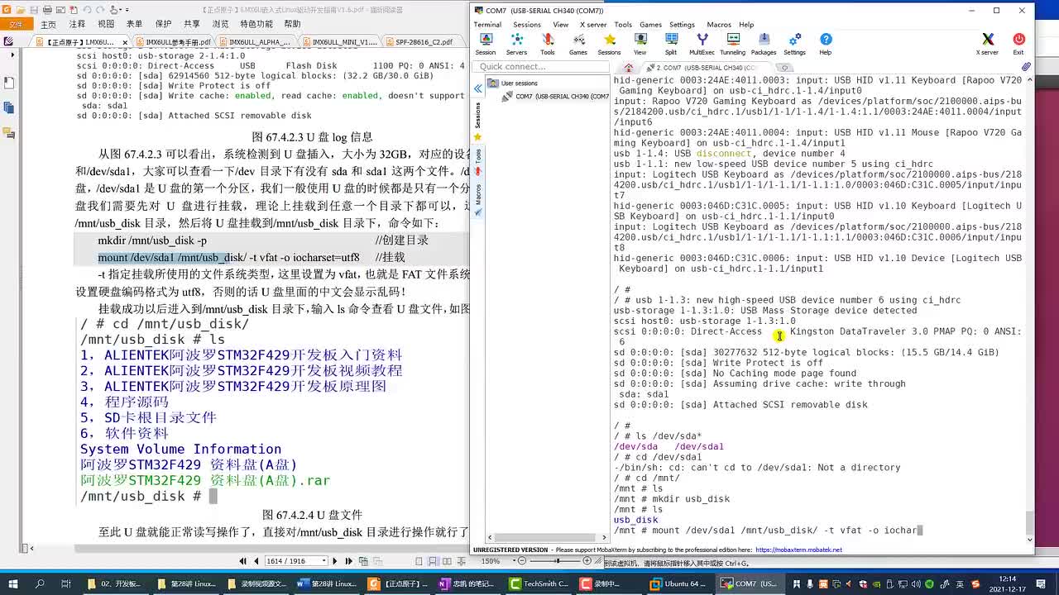Open a new Session in MobaXterm

click(486, 44)
